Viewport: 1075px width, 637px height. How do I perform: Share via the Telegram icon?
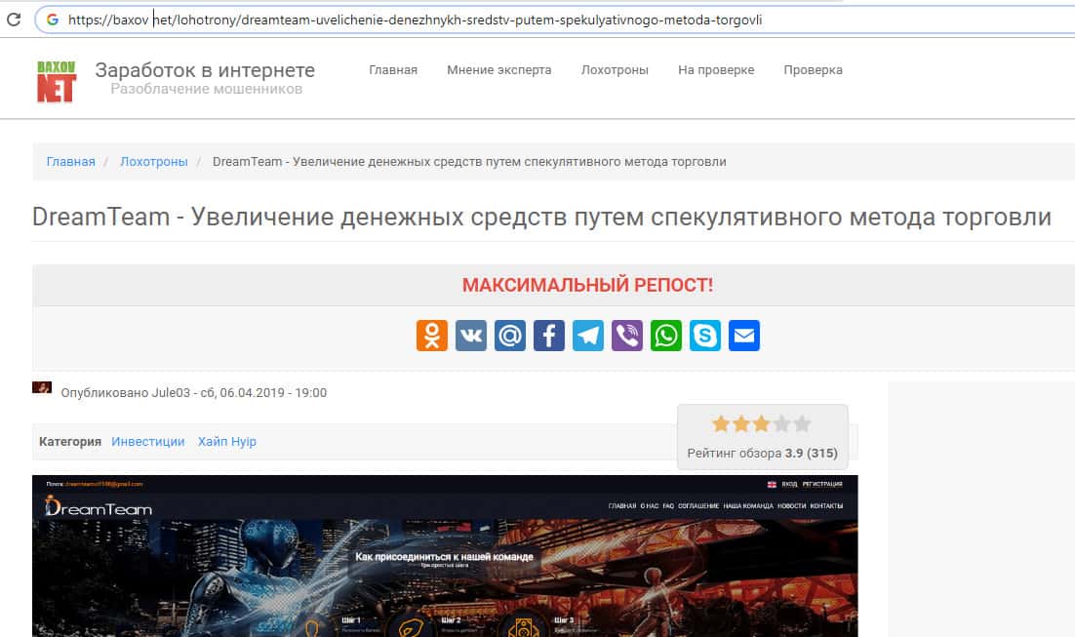(x=588, y=336)
